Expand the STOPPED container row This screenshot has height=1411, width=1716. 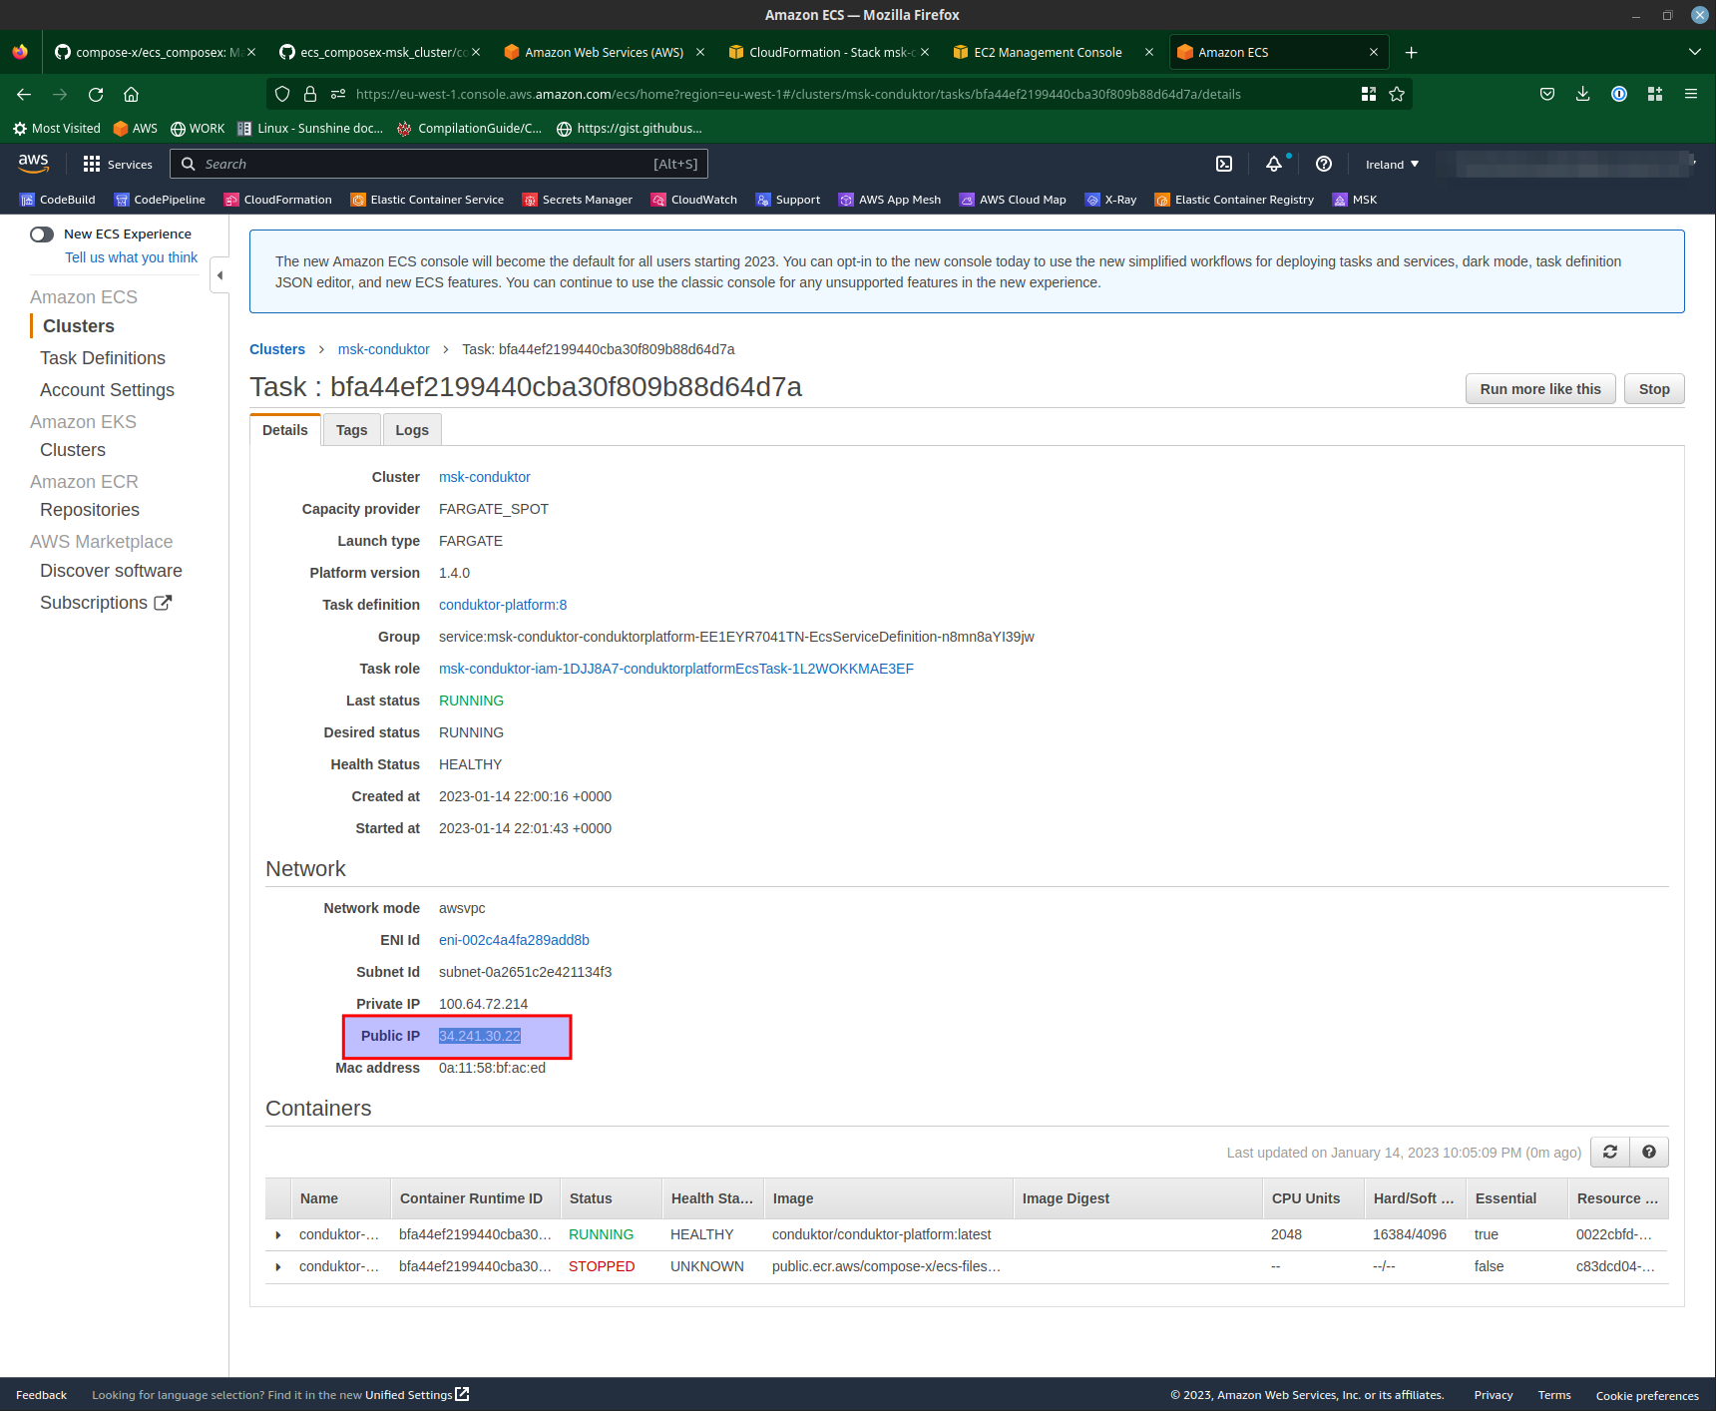click(x=278, y=1266)
